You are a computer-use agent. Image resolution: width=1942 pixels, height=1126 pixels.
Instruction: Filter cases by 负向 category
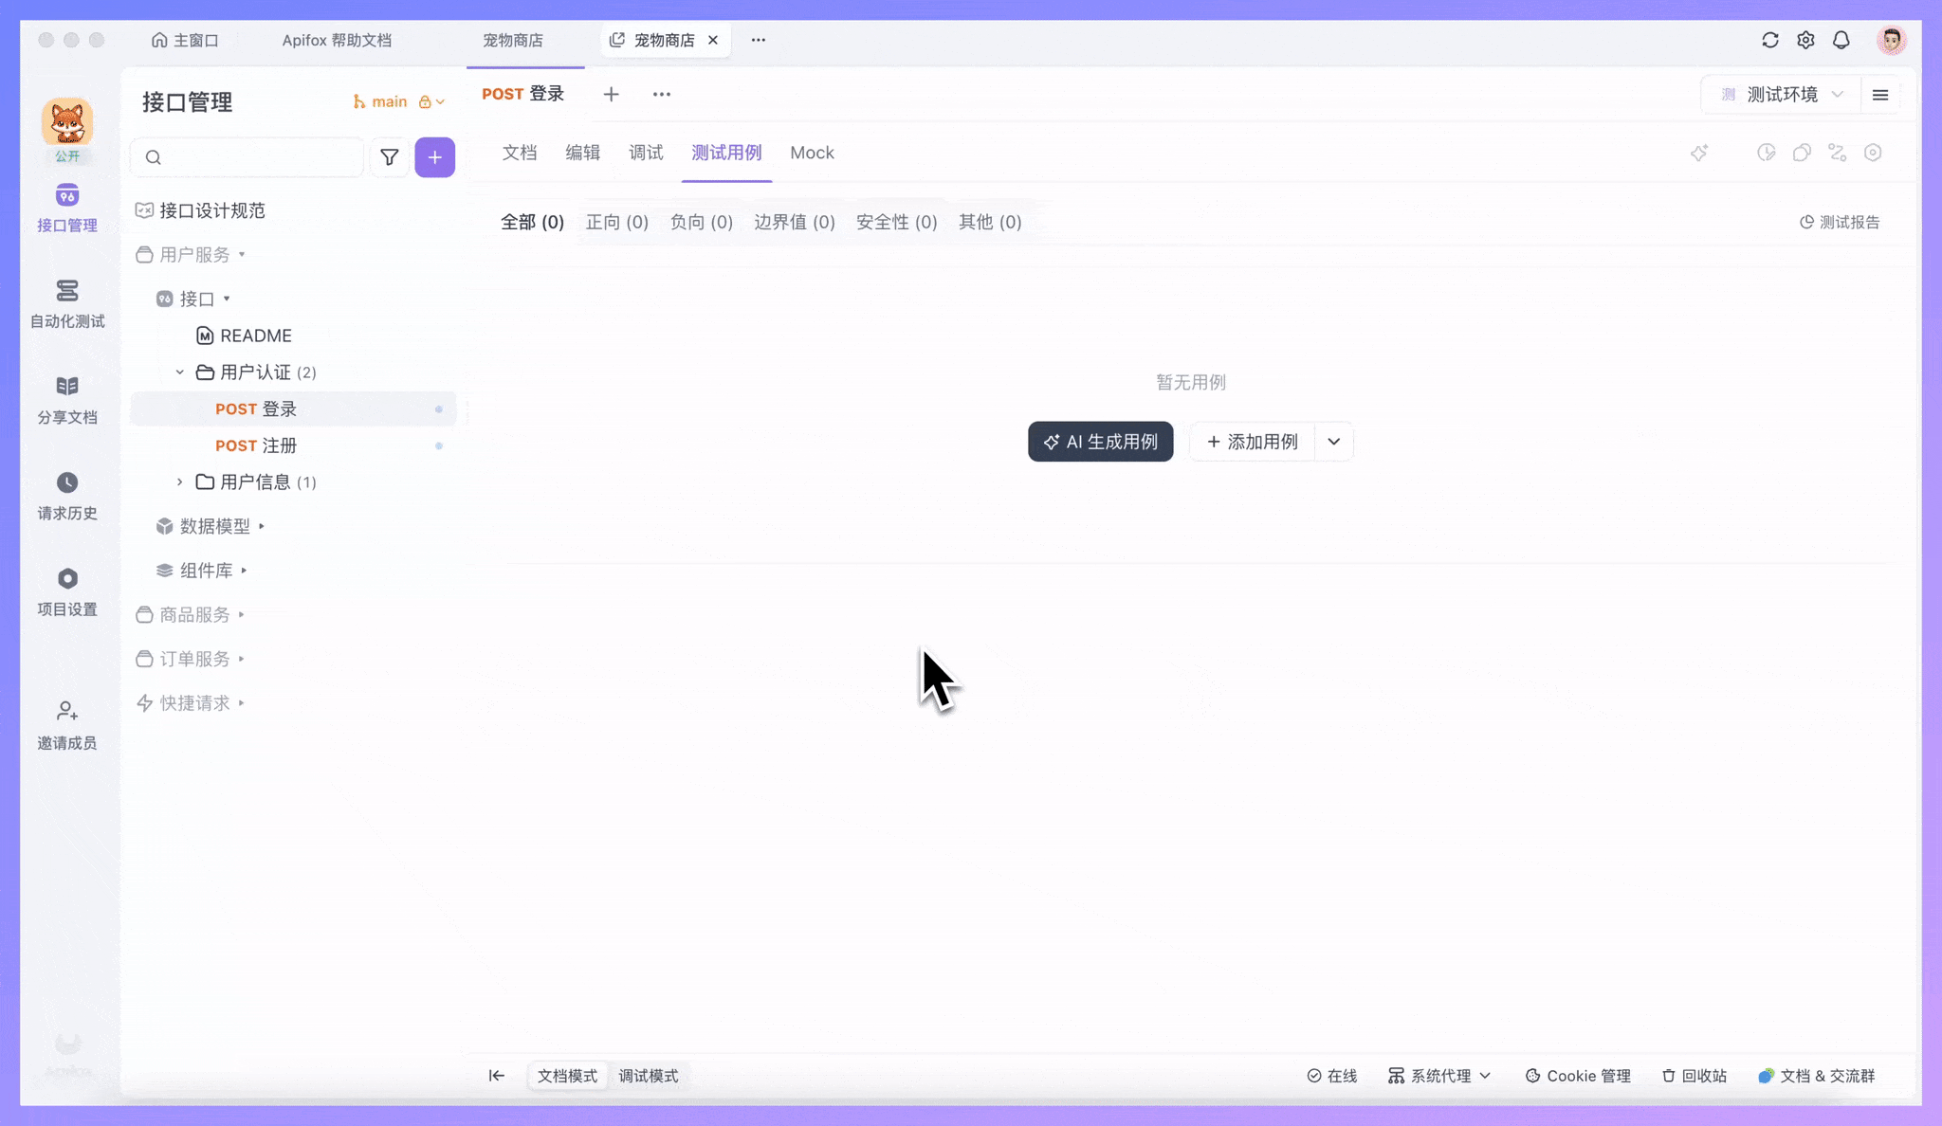pyautogui.click(x=700, y=221)
